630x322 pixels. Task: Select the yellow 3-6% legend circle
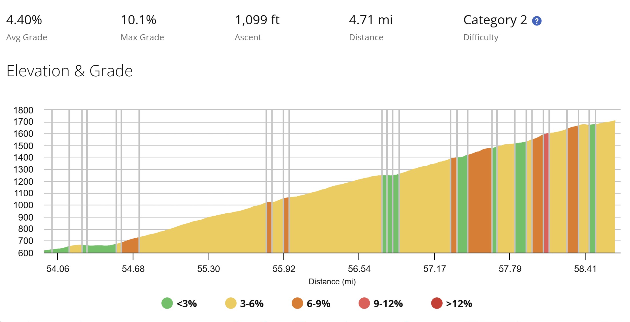tap(231, 303)
